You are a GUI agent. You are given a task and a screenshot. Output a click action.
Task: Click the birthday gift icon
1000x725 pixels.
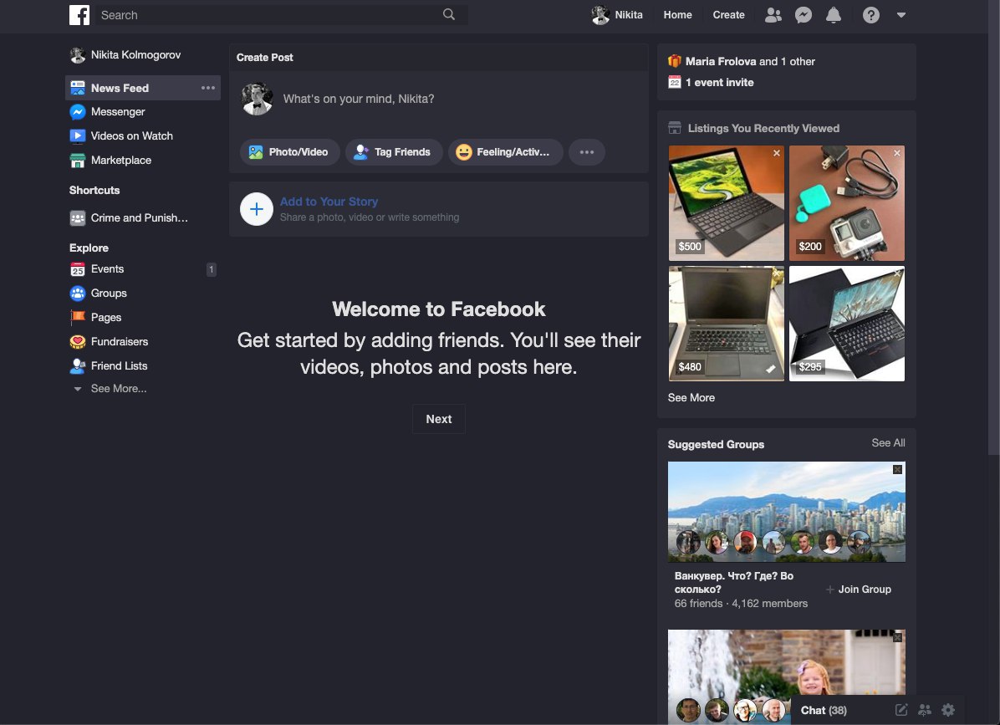pos(675,61)
